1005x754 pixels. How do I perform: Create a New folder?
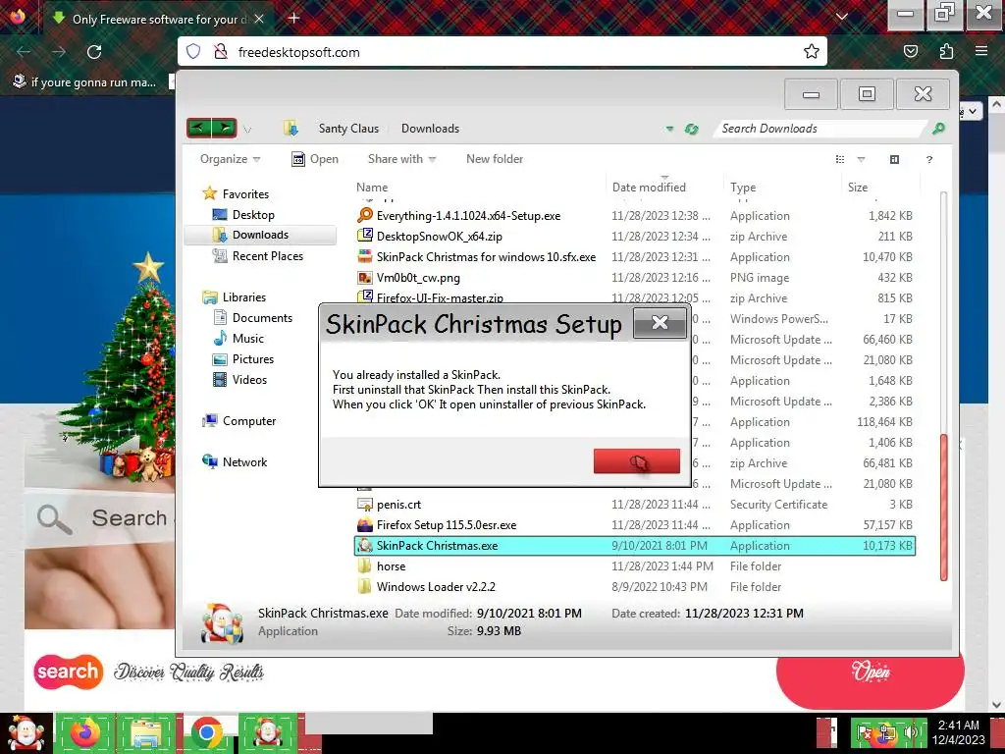click(495, 159)
